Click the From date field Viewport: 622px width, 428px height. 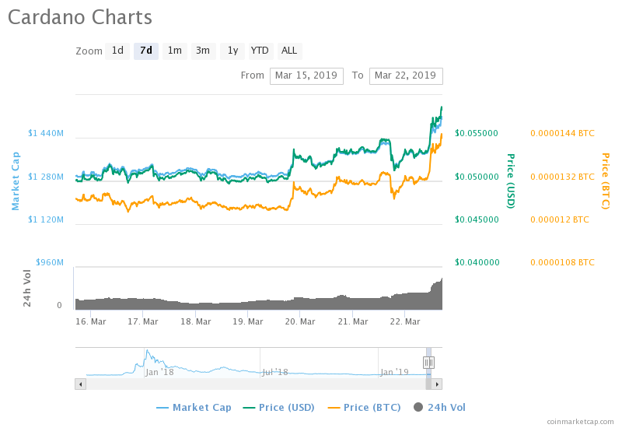tap(306, 76)
